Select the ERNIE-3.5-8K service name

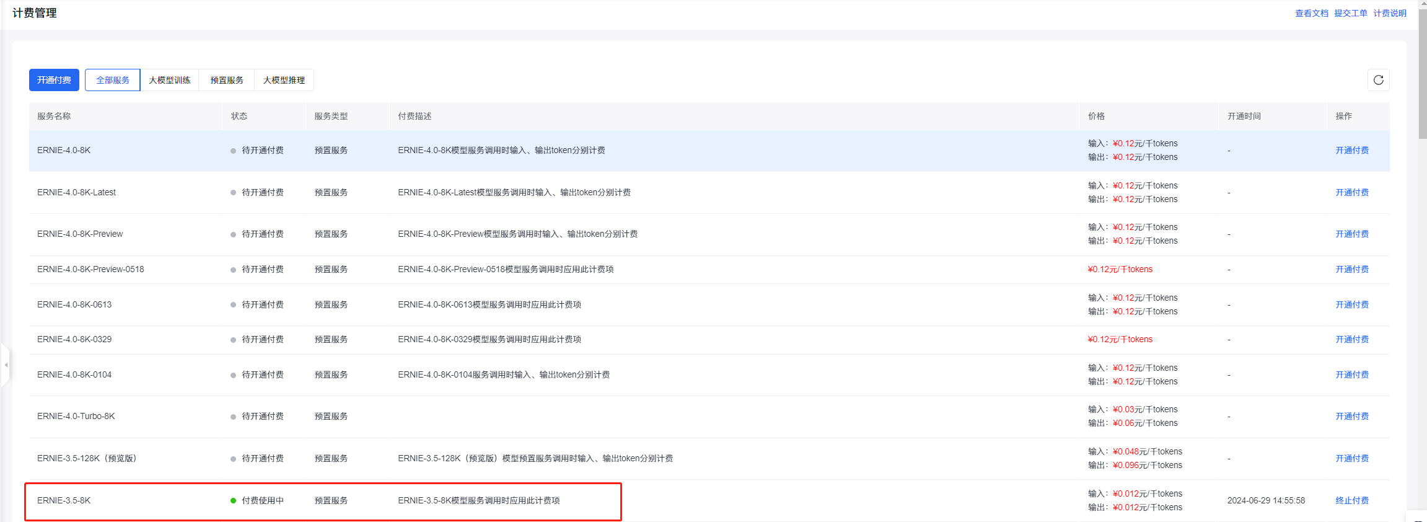pyautogui.click(x=64, y=501)
